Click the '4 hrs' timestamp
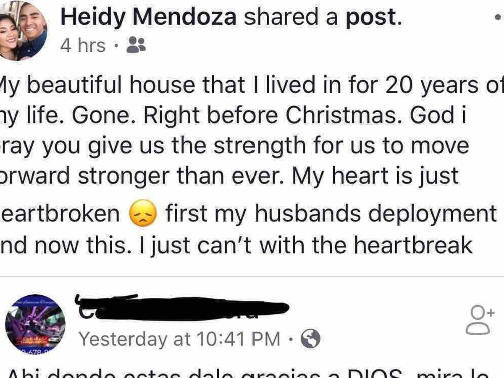Screen dimensions: 504x378 tap(83, 45)
